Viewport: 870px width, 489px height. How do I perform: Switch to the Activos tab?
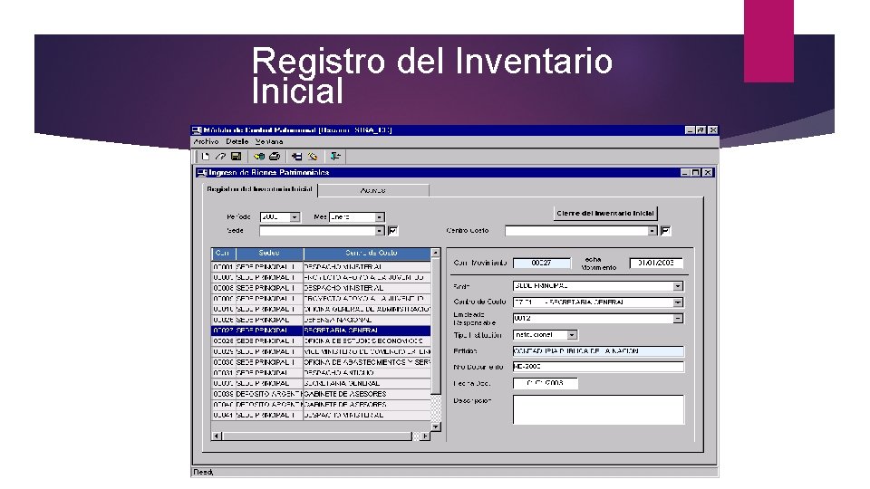click(372, 190)
